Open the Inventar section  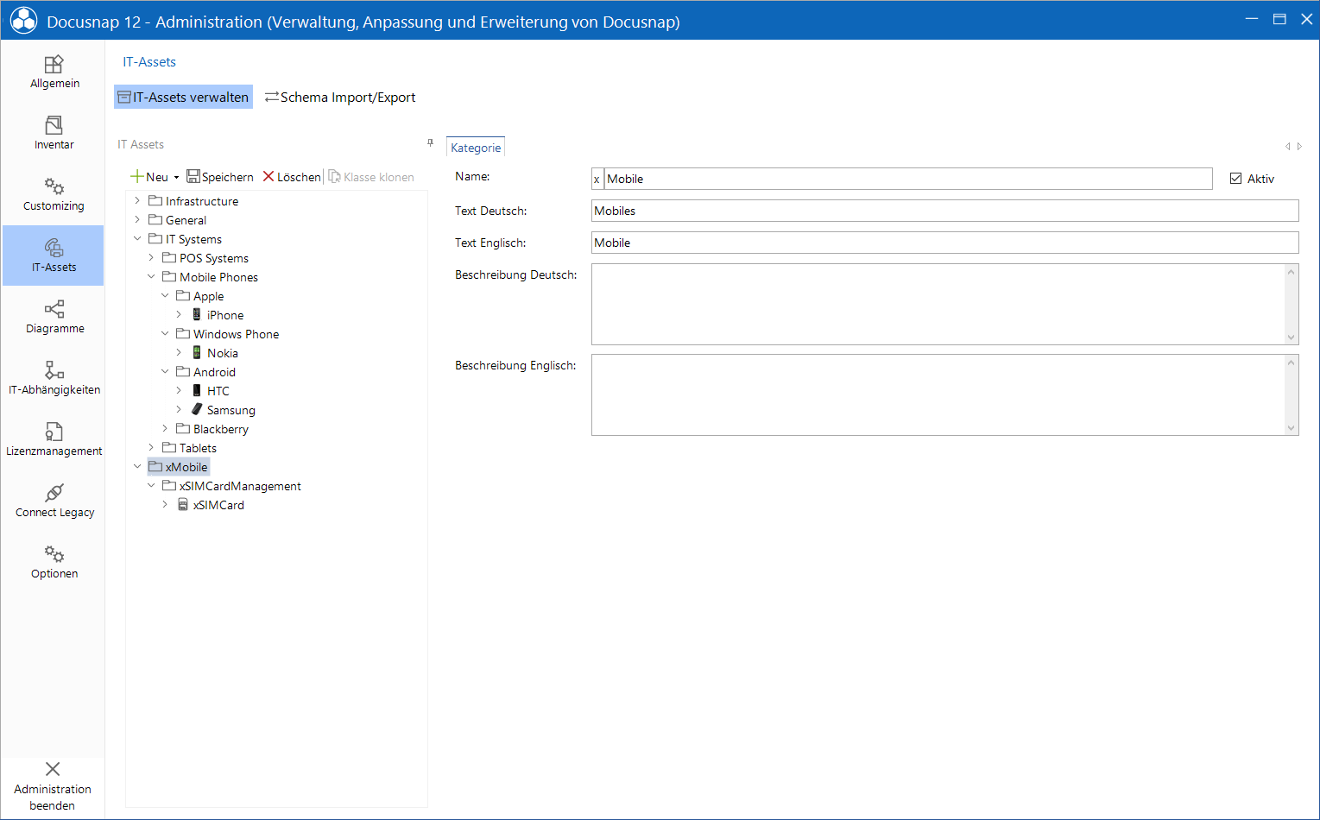pos(54,133)
